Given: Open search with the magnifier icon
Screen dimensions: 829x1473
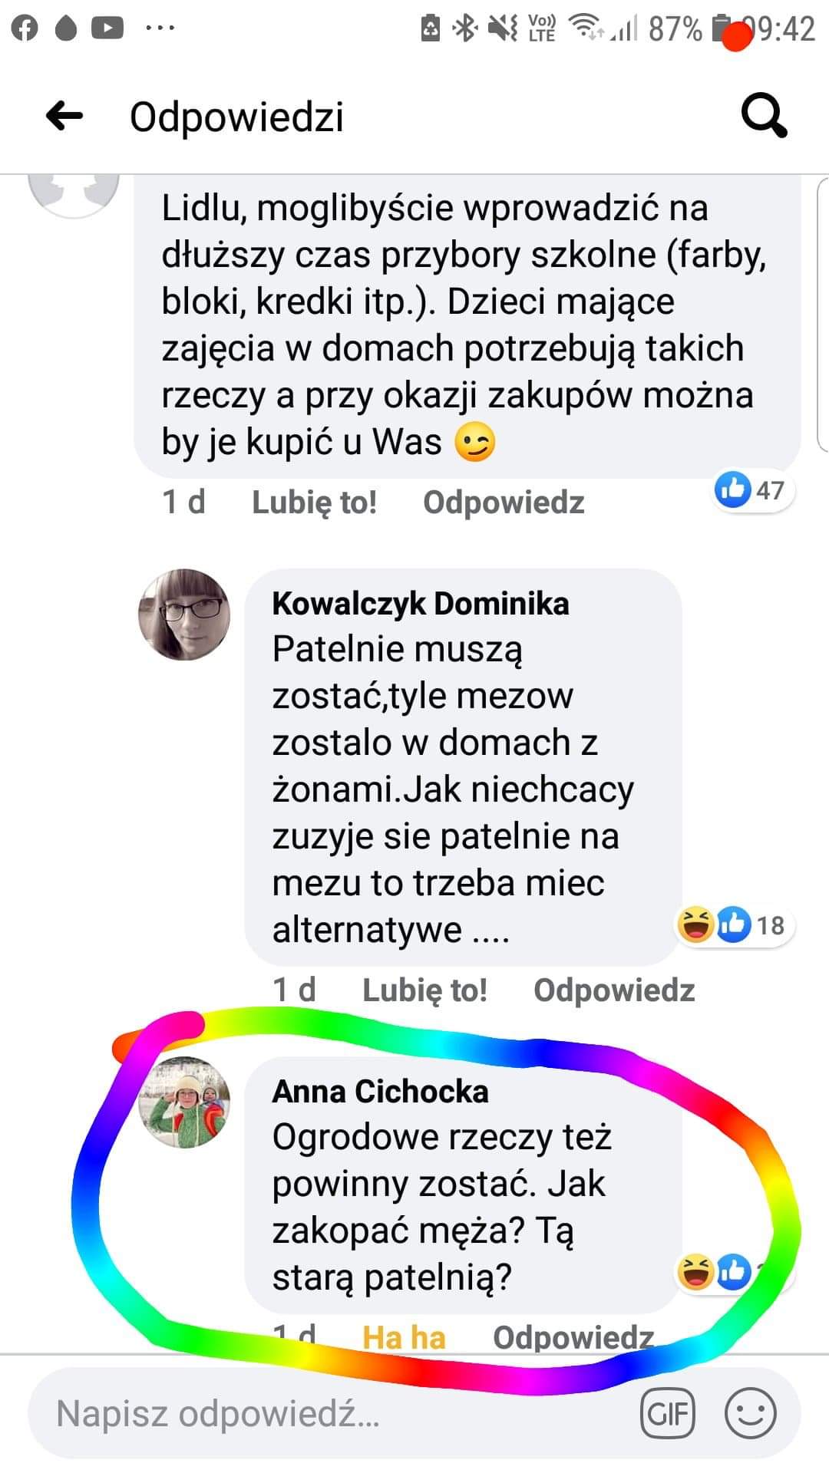Looking at the screenshot, I should [764, 116].
